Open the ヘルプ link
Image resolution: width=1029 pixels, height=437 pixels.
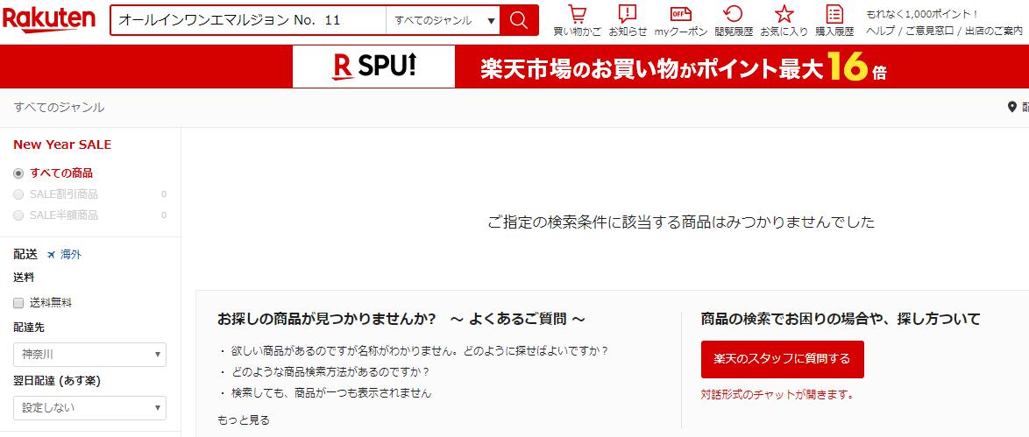882,30
